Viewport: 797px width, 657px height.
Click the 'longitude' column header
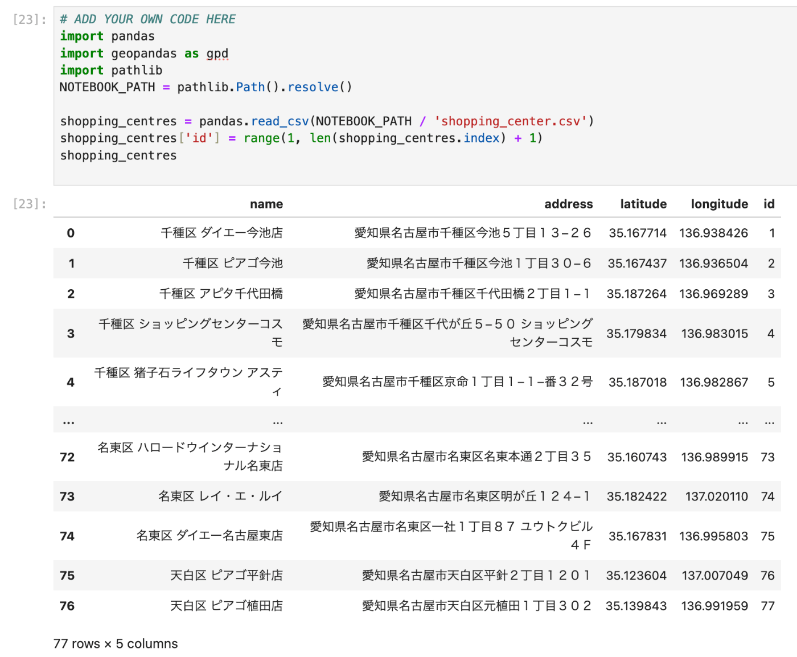(x=720, y=204)
